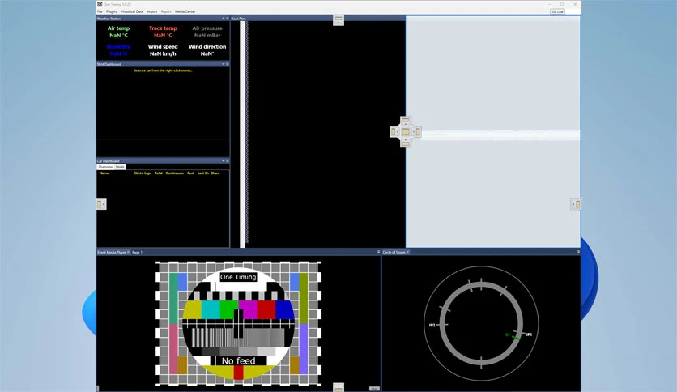Open the media player tab group dropdown
This screenshot has height=392, width=677.
(379, 252)
